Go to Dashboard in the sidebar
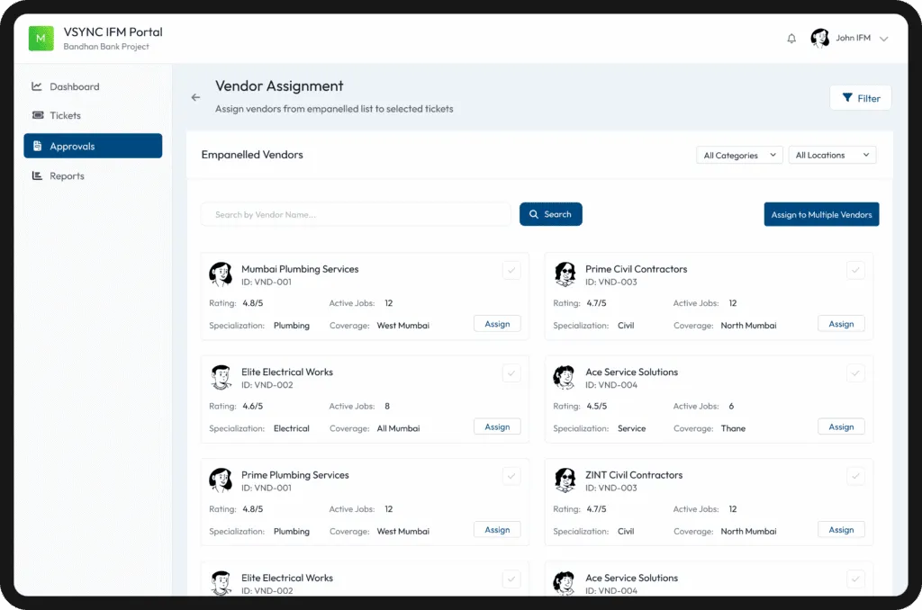 [74, 86]
